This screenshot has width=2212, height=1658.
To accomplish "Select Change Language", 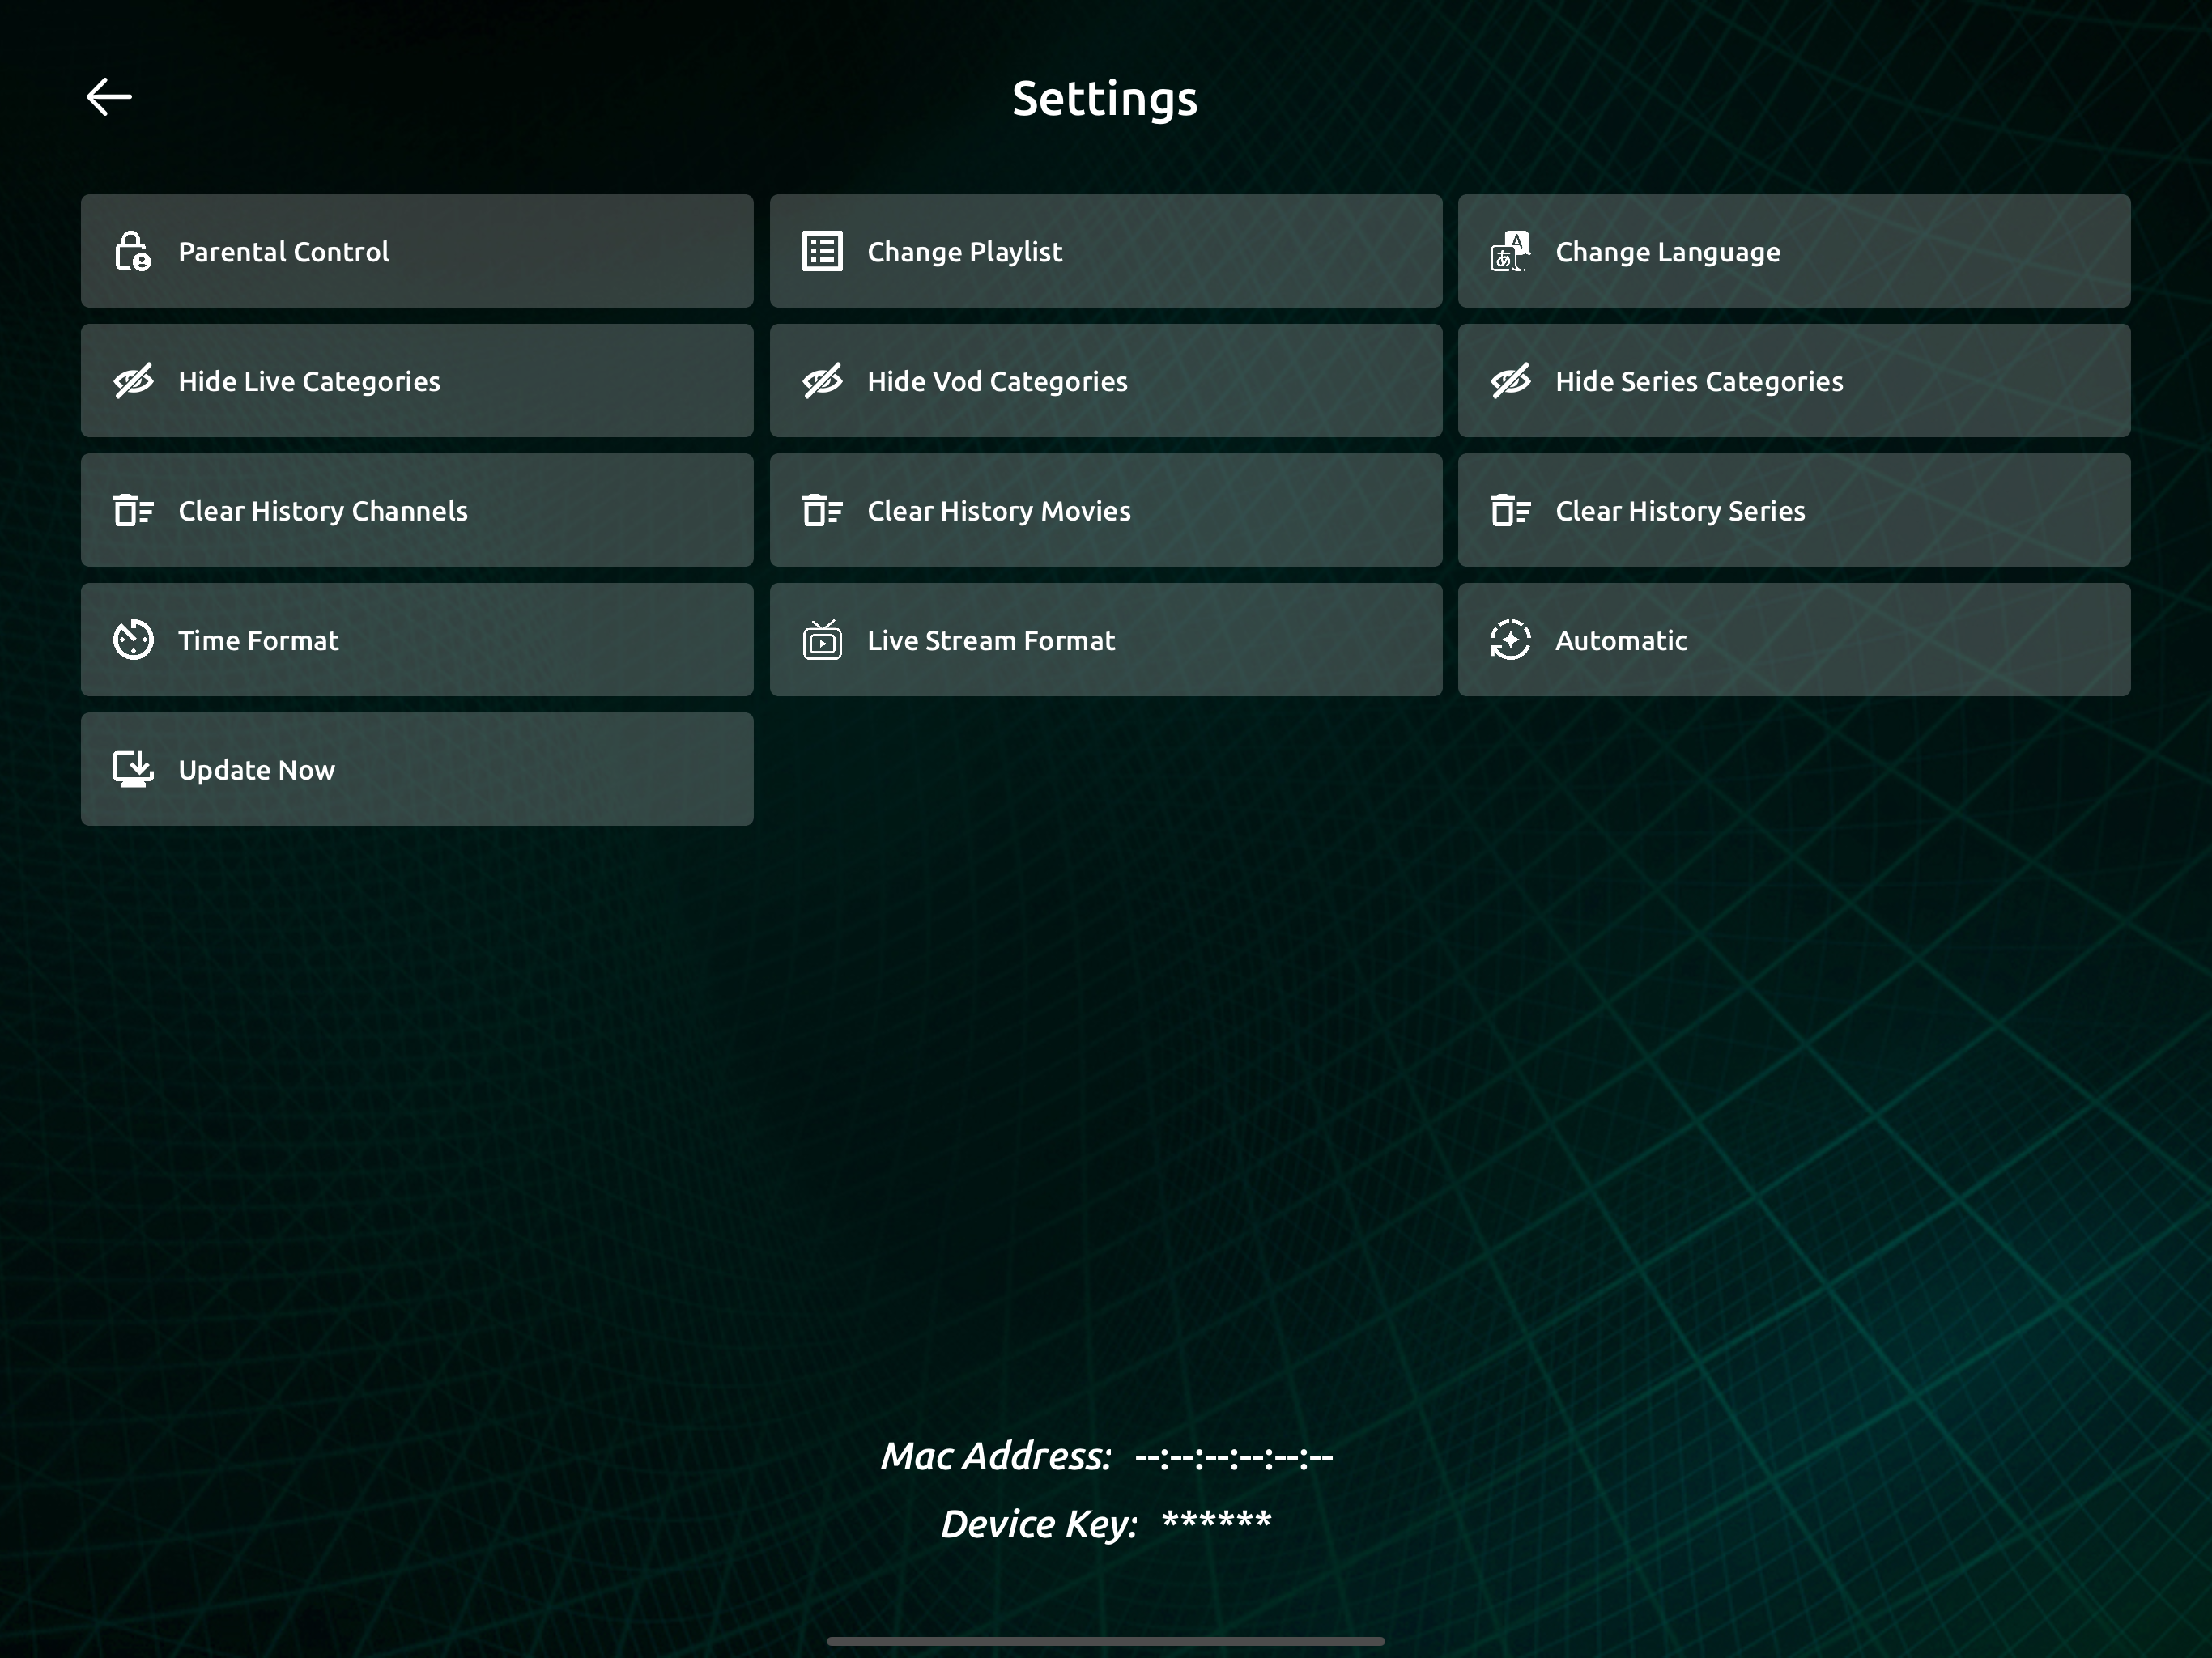I will point(1794,251).
